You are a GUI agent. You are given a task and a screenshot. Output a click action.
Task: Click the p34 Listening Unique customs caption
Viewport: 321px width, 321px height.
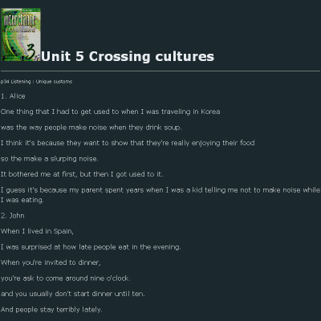tap(36, 82)
